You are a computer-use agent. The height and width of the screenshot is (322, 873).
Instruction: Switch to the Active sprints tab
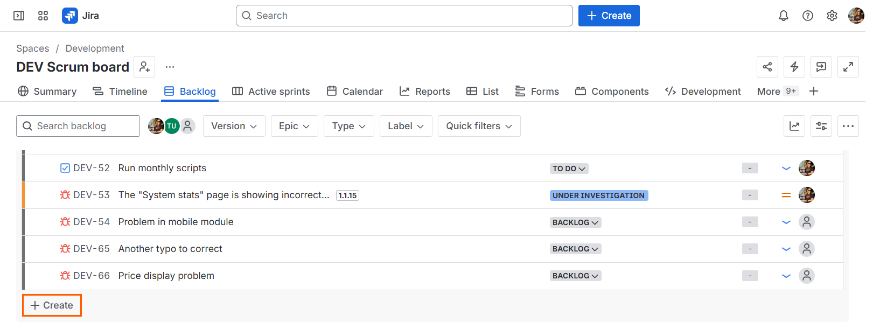click(x=271, y=92)
